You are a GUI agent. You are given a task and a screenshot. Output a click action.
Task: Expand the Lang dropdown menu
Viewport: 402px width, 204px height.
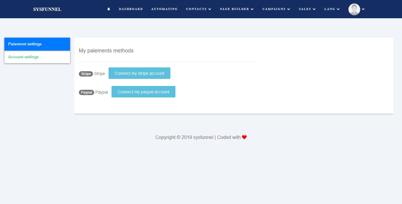[332, 9]
